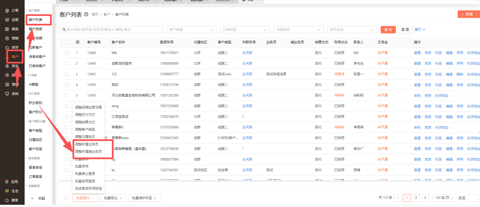Go to next page arrow in pagination
The width and height of the screenshot is (480, 207).
(425, 198)
